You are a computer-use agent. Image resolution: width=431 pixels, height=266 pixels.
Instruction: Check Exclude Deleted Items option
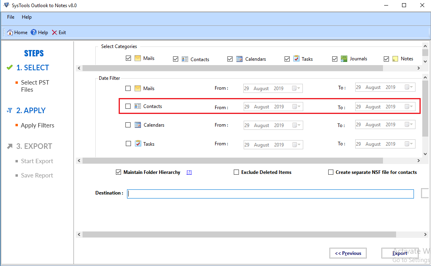coord(237,172)
